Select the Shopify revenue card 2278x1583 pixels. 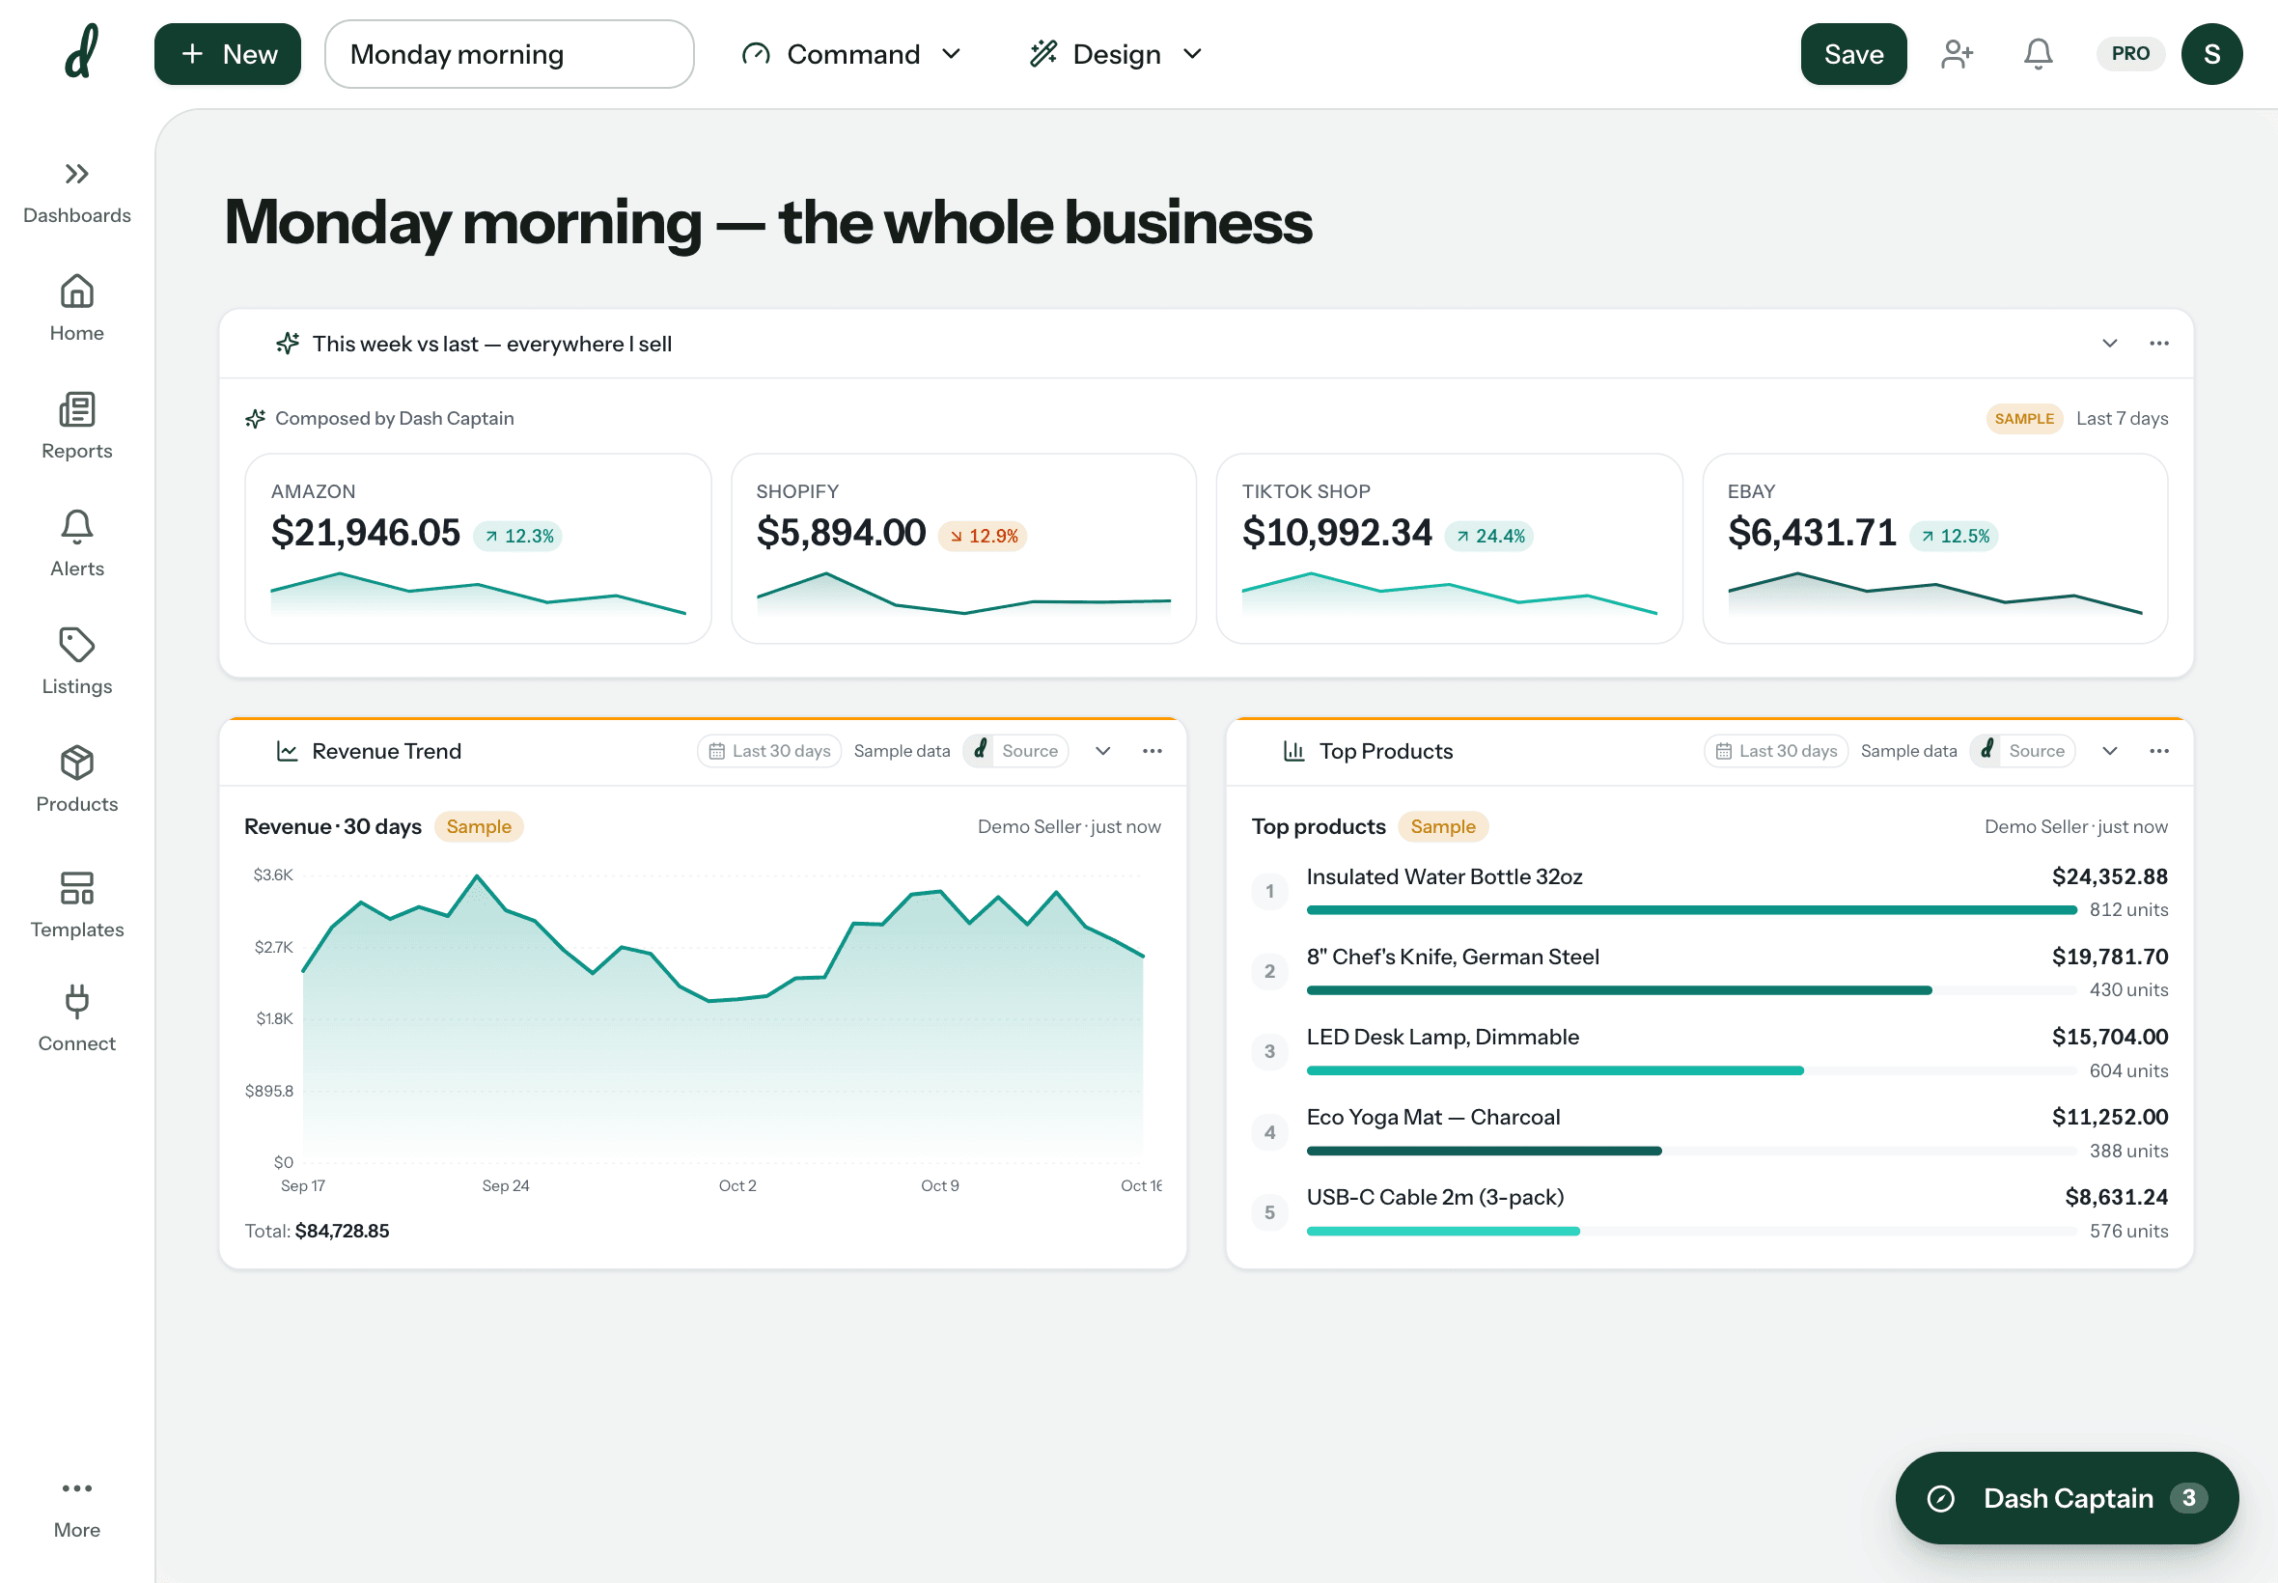pos(964,548)
